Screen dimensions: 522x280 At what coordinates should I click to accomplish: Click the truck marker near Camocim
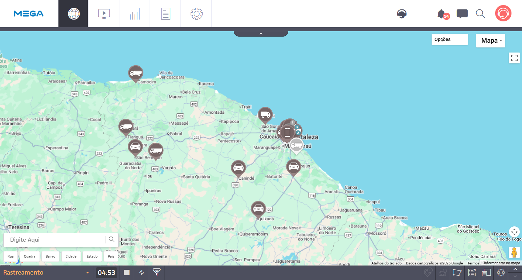coord(135,73)
